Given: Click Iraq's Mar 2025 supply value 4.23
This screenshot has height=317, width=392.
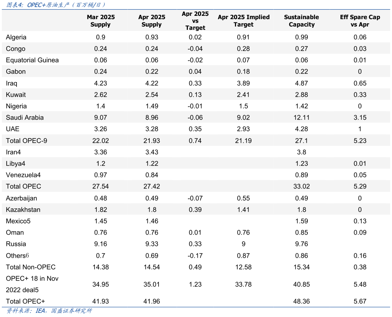Looking at the screenshot, I should tap(100, 83).
